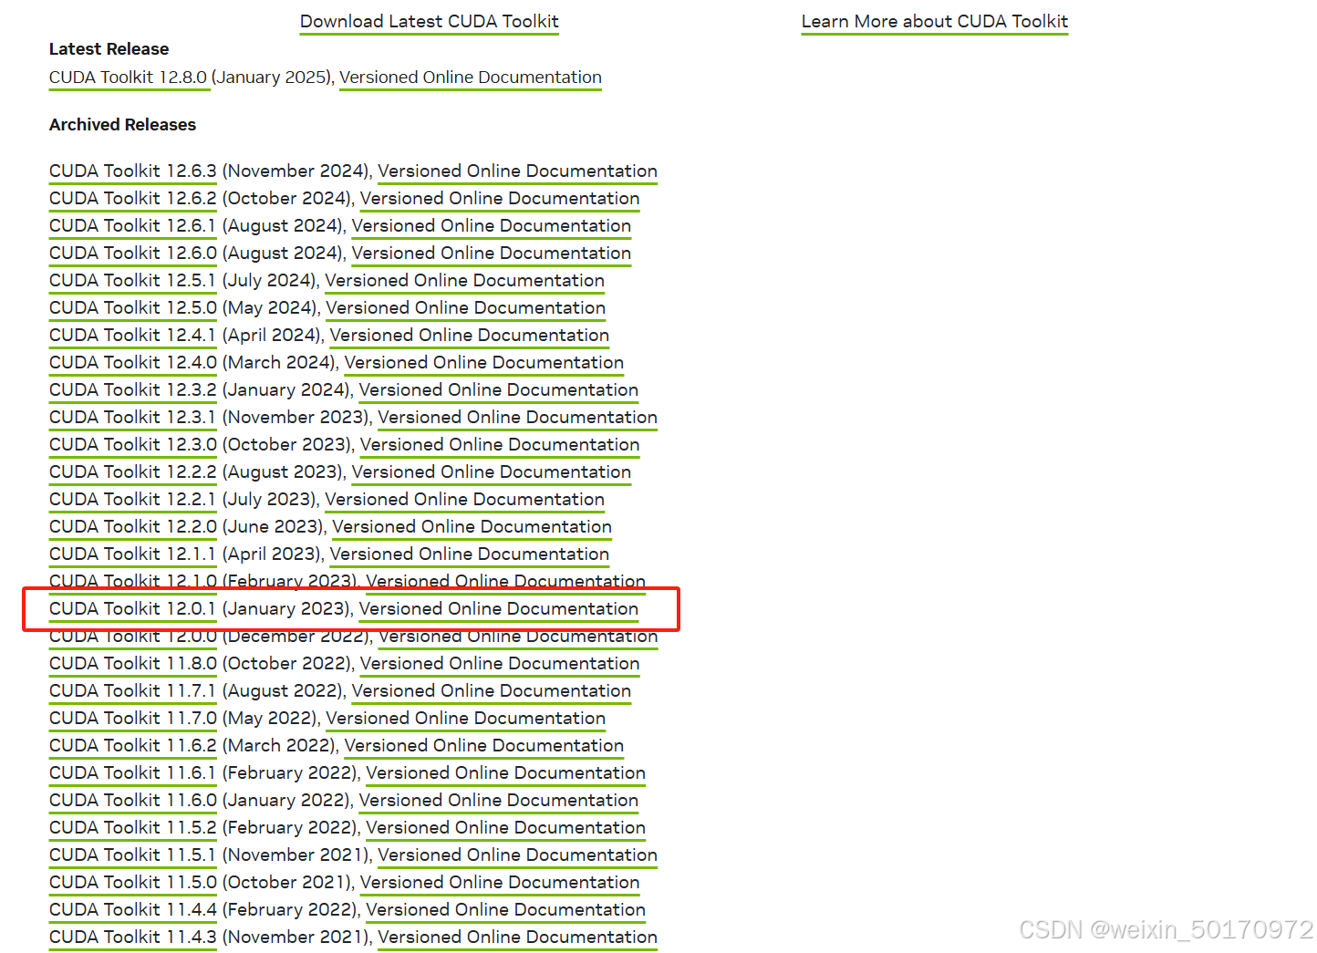This screenshot has height=953, width=1317.
Task: Select the CUDA Toolkit 12.6.2 link
Action: [x=133, y=198]
